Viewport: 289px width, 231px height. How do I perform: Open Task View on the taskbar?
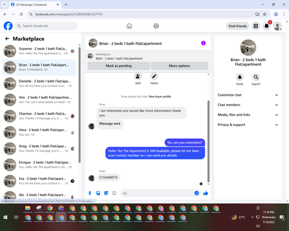(x=16, y=217)
